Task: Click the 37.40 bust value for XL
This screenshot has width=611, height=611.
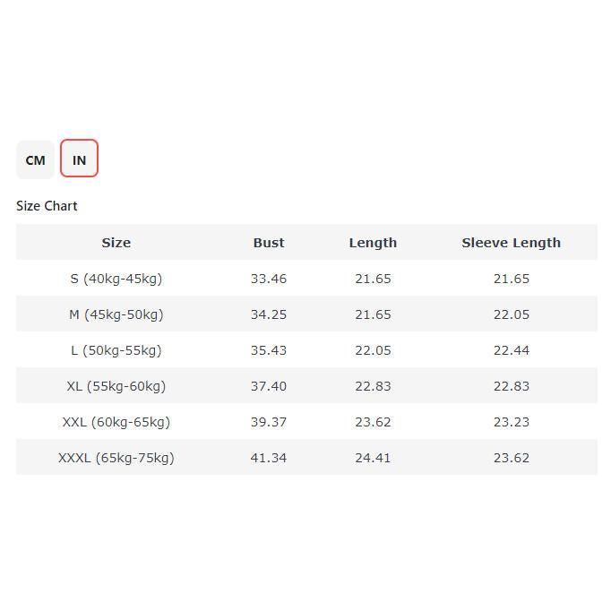Action: coord(269,386)
